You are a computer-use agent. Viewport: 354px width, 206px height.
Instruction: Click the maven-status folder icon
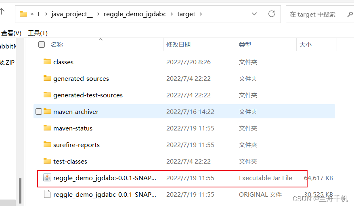[x=47, y=128]
